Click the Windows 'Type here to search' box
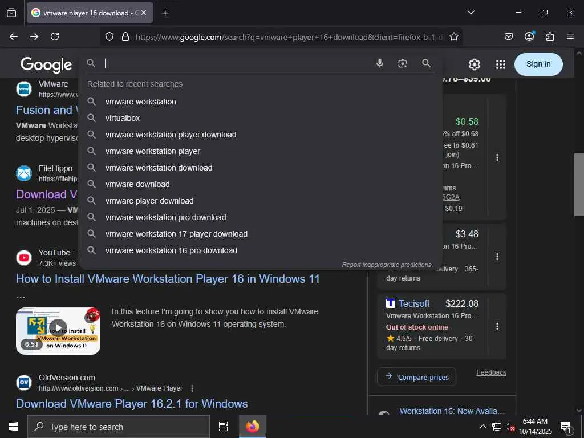This screenshot has width=584, height=438. (x=119, y=427)
